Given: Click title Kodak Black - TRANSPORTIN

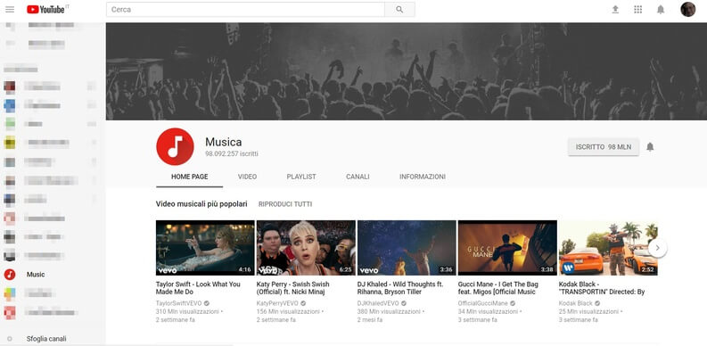Looking at the screenshot, I should tap(602, 288).
